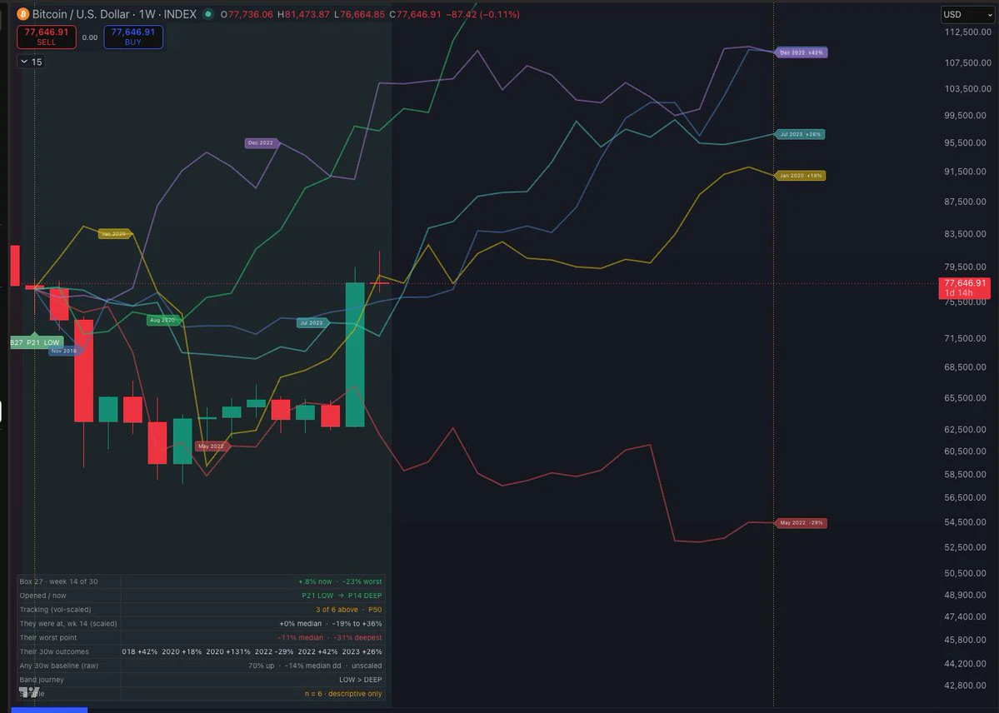Click the 'Any 30w baseline (raw)' row label
This screenshot has width=999, height=713.
(x=58, y=666)
